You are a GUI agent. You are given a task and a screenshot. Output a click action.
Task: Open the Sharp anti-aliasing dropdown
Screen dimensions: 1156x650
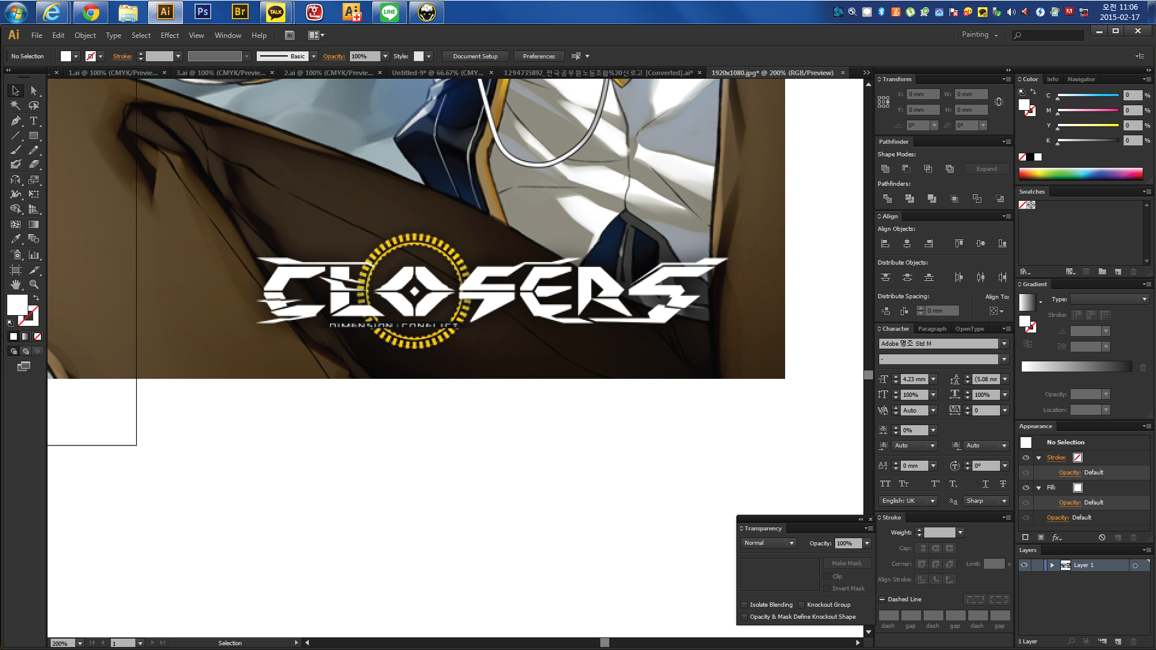coord(986,501)
